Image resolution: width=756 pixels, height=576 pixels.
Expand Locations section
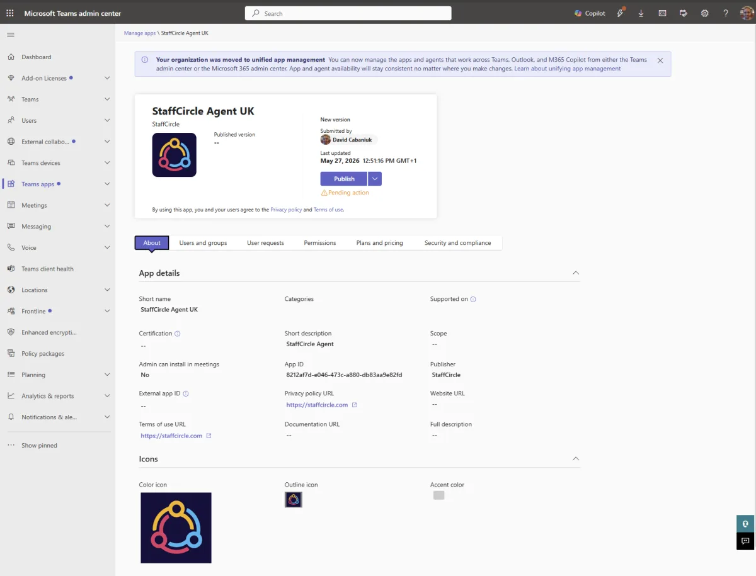coord(107,290)
